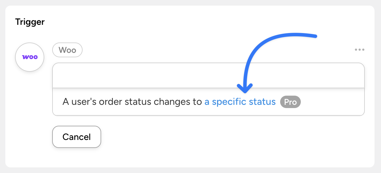Click the Woo logo circle icon
381x173 pixels.
pyautogui.click(x=29, y=57)
